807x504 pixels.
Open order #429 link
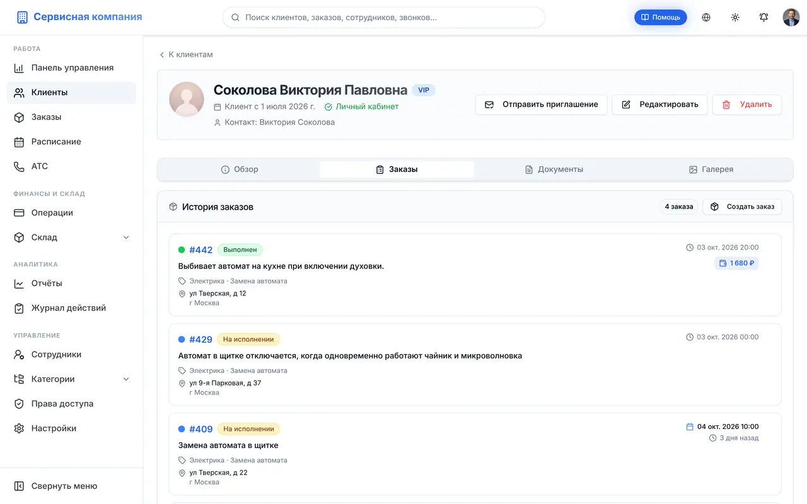click(201, 340)
